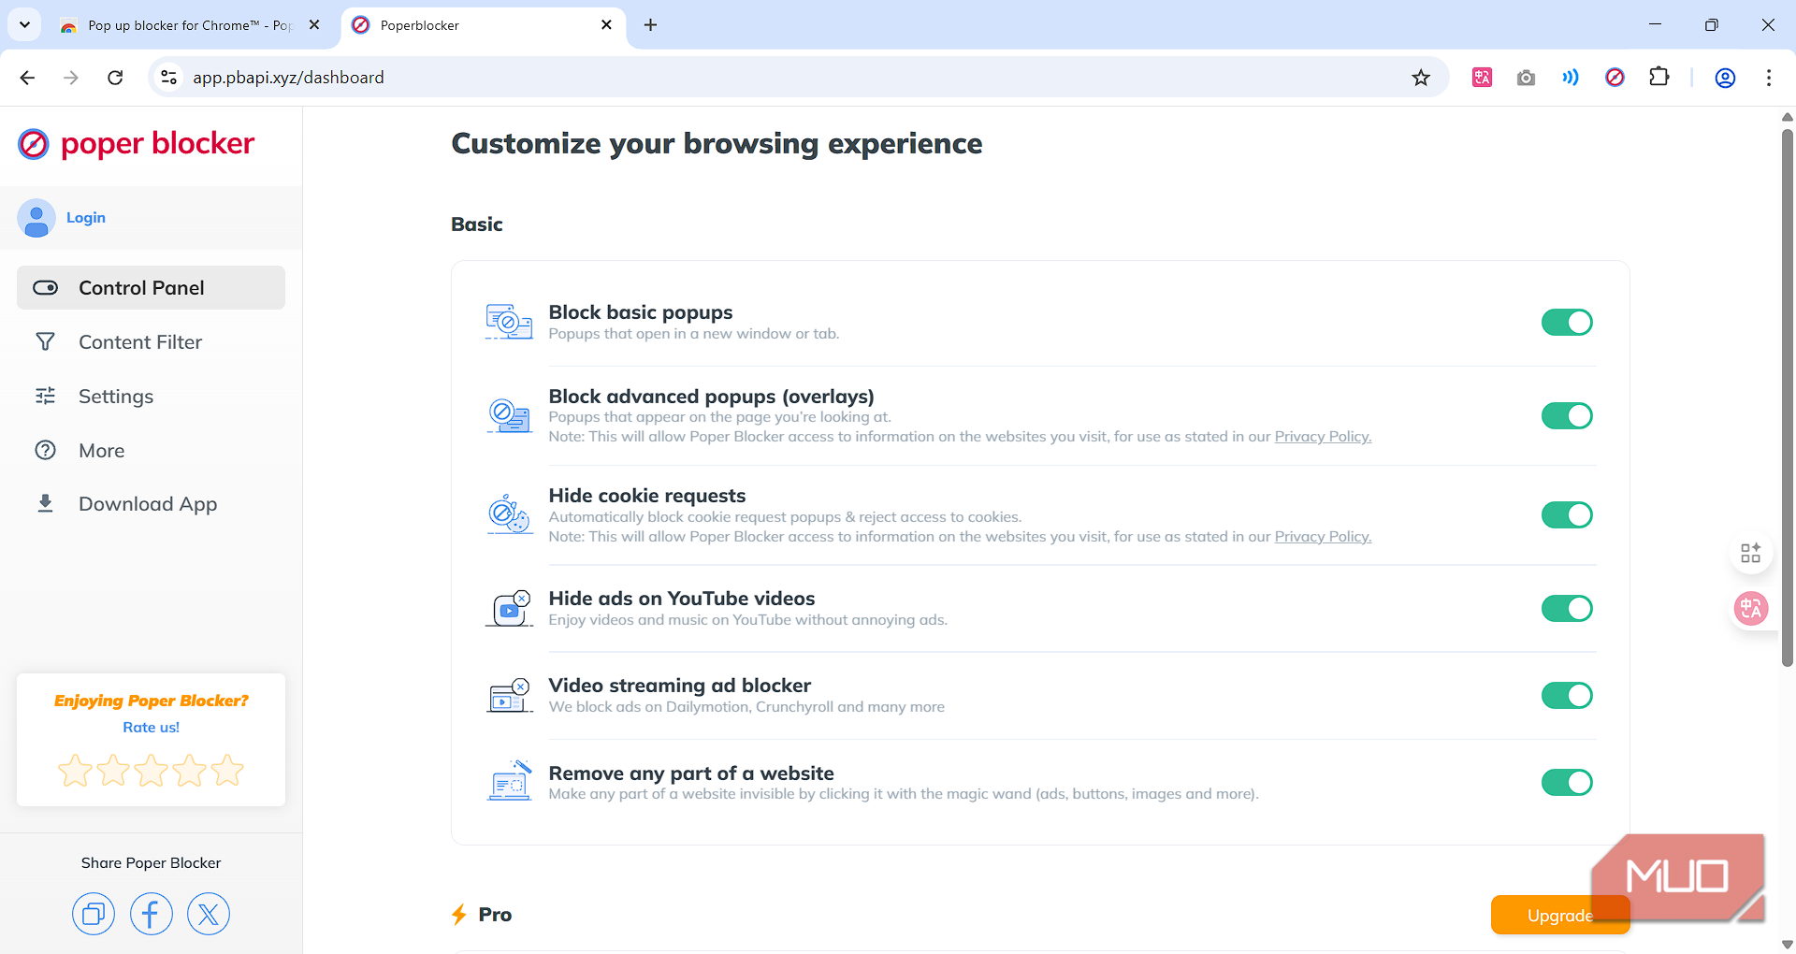1796x954 pixels.
Task: Toggle Hide cookie requests
Action: 1567,515
